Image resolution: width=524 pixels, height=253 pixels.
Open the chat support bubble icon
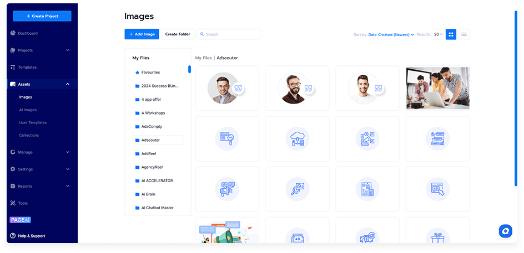pos(505,231)
